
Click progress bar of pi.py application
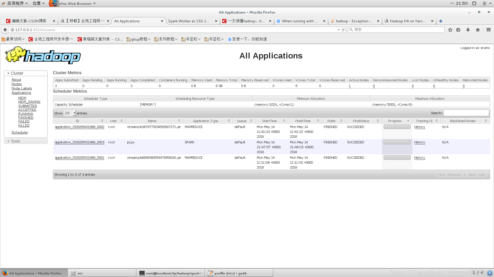coord(397,142)
